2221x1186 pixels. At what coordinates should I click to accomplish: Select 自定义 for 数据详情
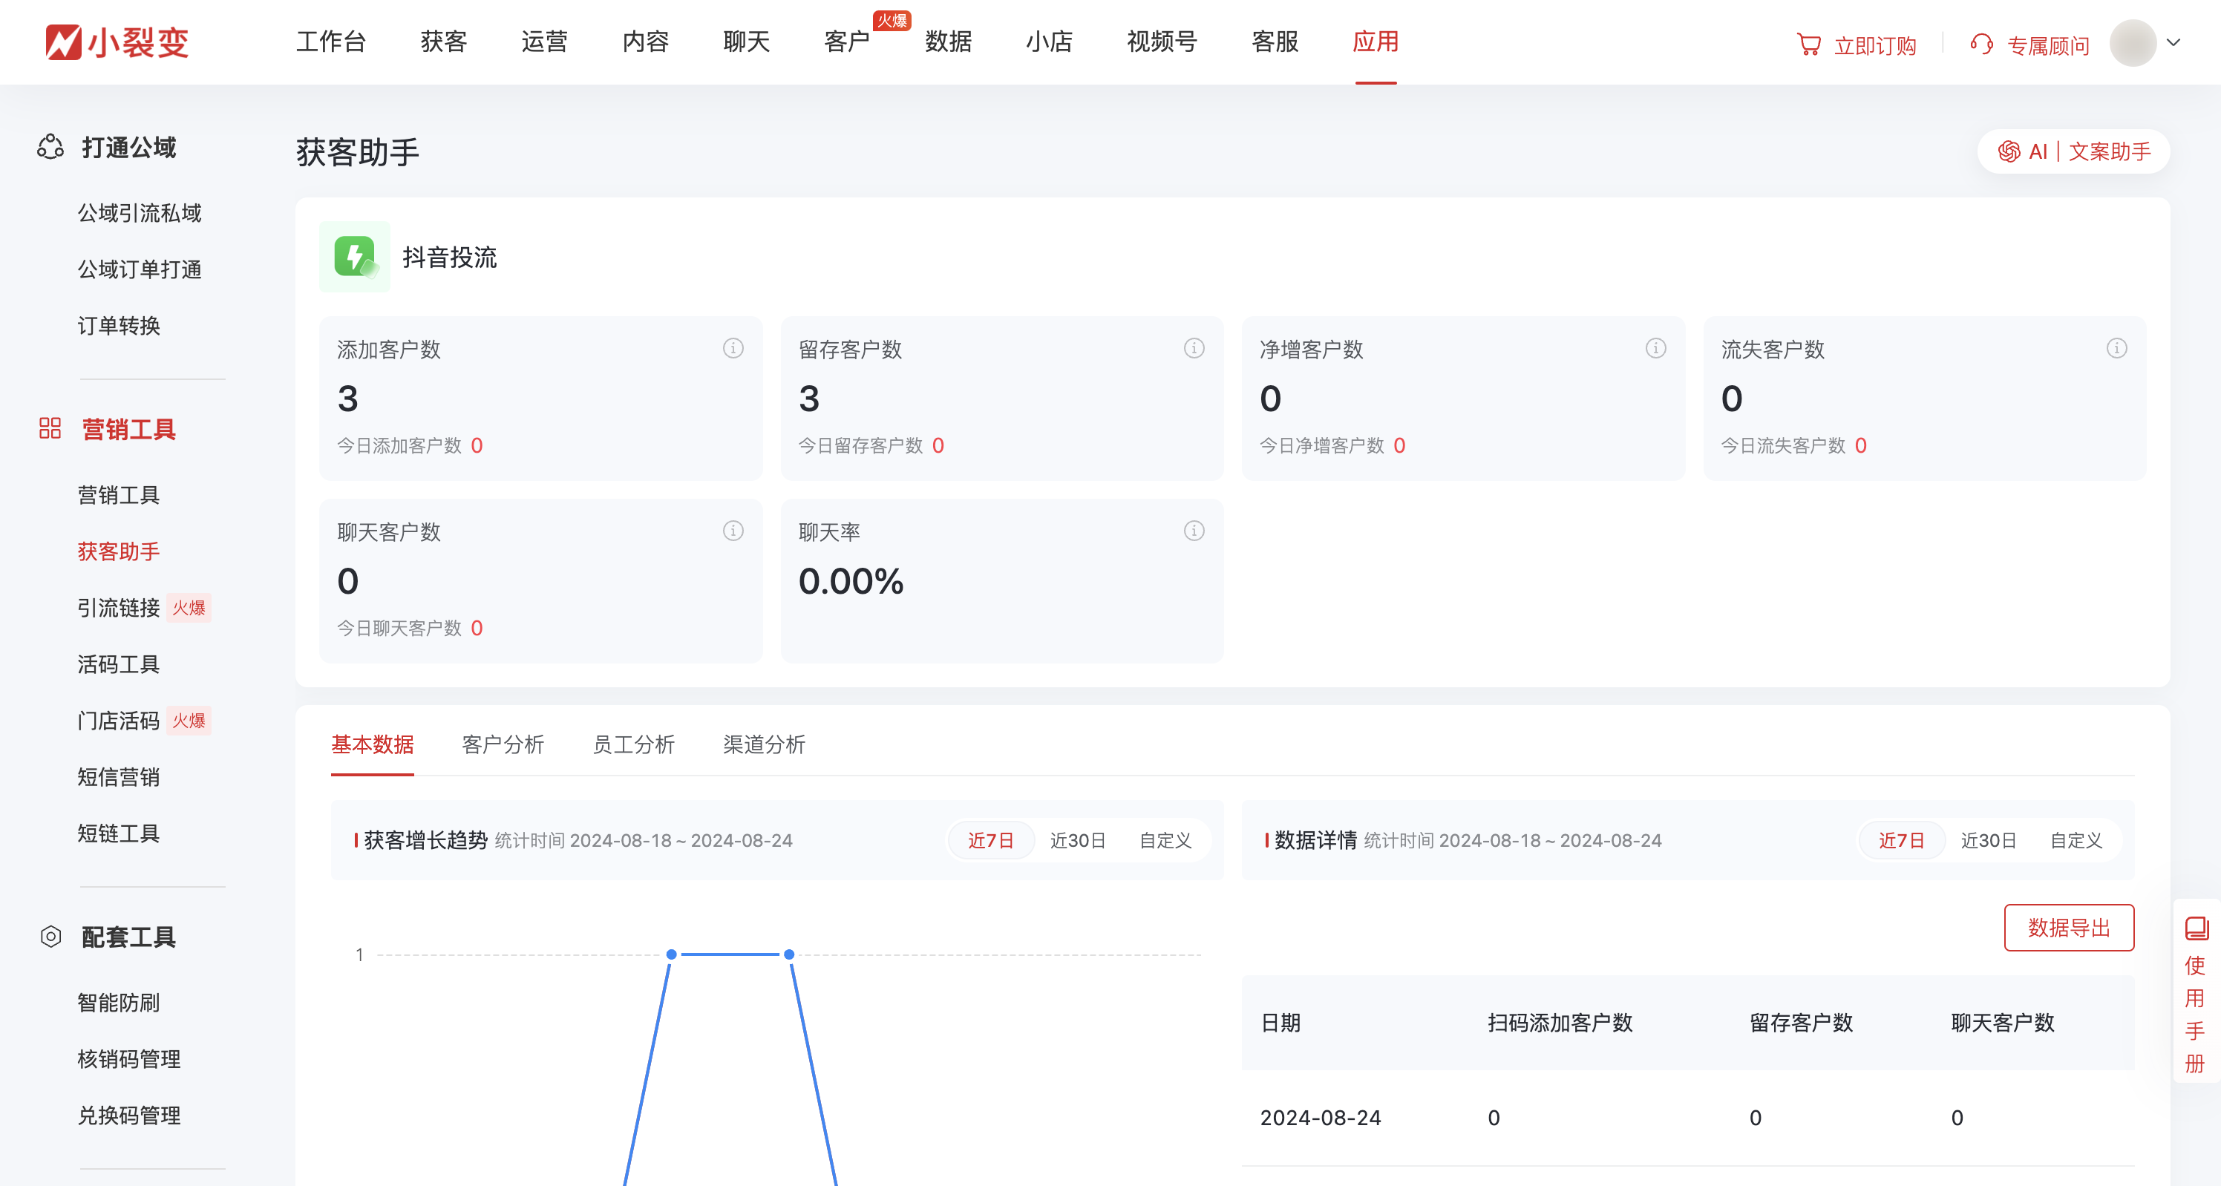click(x=2076, y=840)
